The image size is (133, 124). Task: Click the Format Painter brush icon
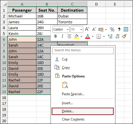point(124,36)
